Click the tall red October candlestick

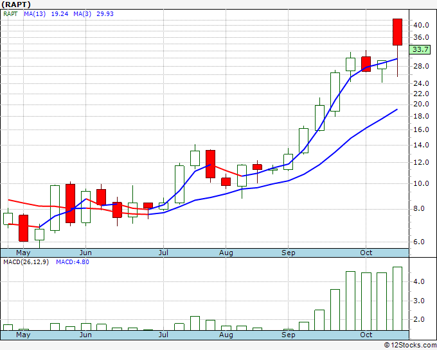click(397, 32)
